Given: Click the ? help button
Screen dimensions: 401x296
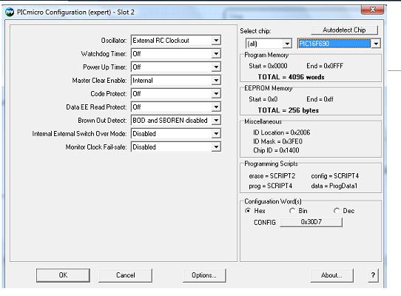Looking at the screenshot, I should tap(373, 275).
